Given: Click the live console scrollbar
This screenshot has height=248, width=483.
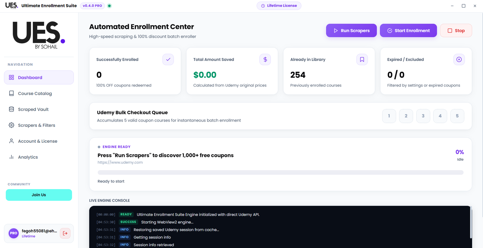Looking at the screenshot, I should [x=471, y=223].
